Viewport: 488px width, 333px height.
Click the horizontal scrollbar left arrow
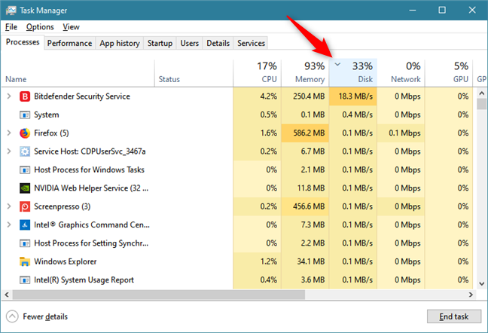(x=7, y=295)
